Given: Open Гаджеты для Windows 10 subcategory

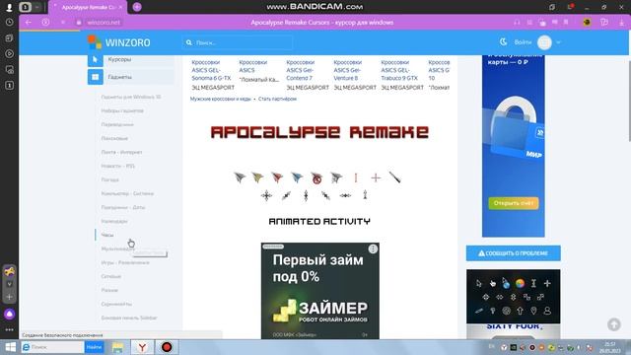Looking at the screenshot, I should [131, 97].
